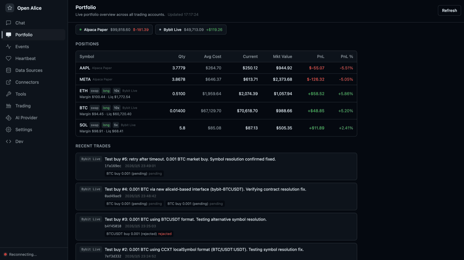Screen dimensions: 464x260
Task: Switch to the Heartbeat sidebar entry
Action: pos(25,58)
